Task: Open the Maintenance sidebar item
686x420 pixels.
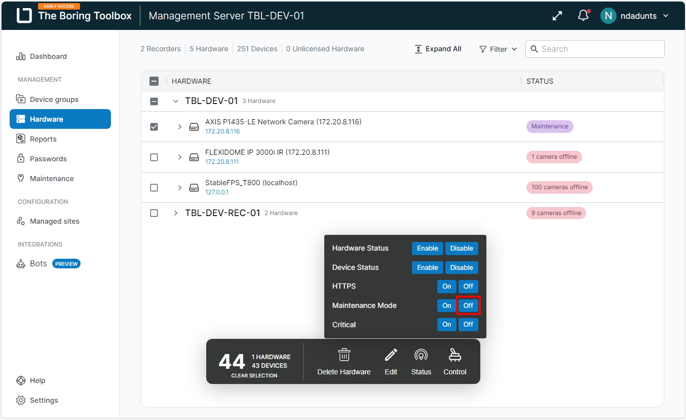Action: click(x=51, y=179)
